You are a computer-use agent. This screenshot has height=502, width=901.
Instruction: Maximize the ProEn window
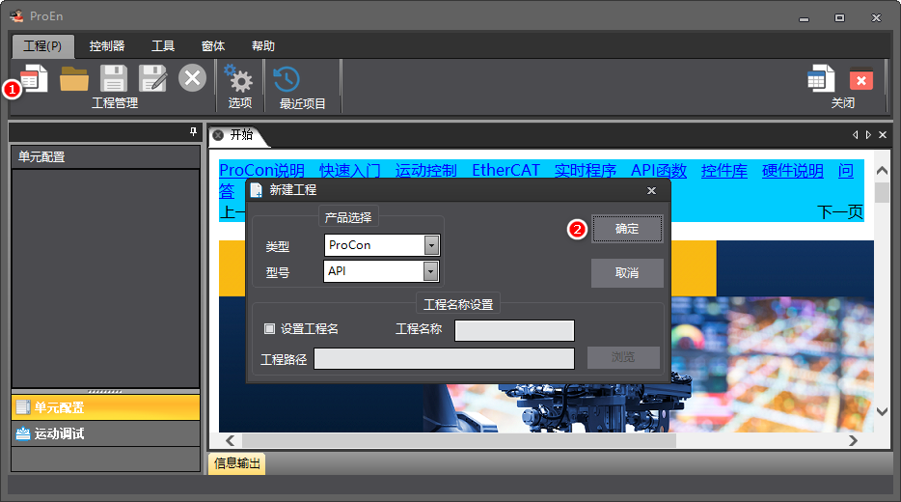point(839,17)
